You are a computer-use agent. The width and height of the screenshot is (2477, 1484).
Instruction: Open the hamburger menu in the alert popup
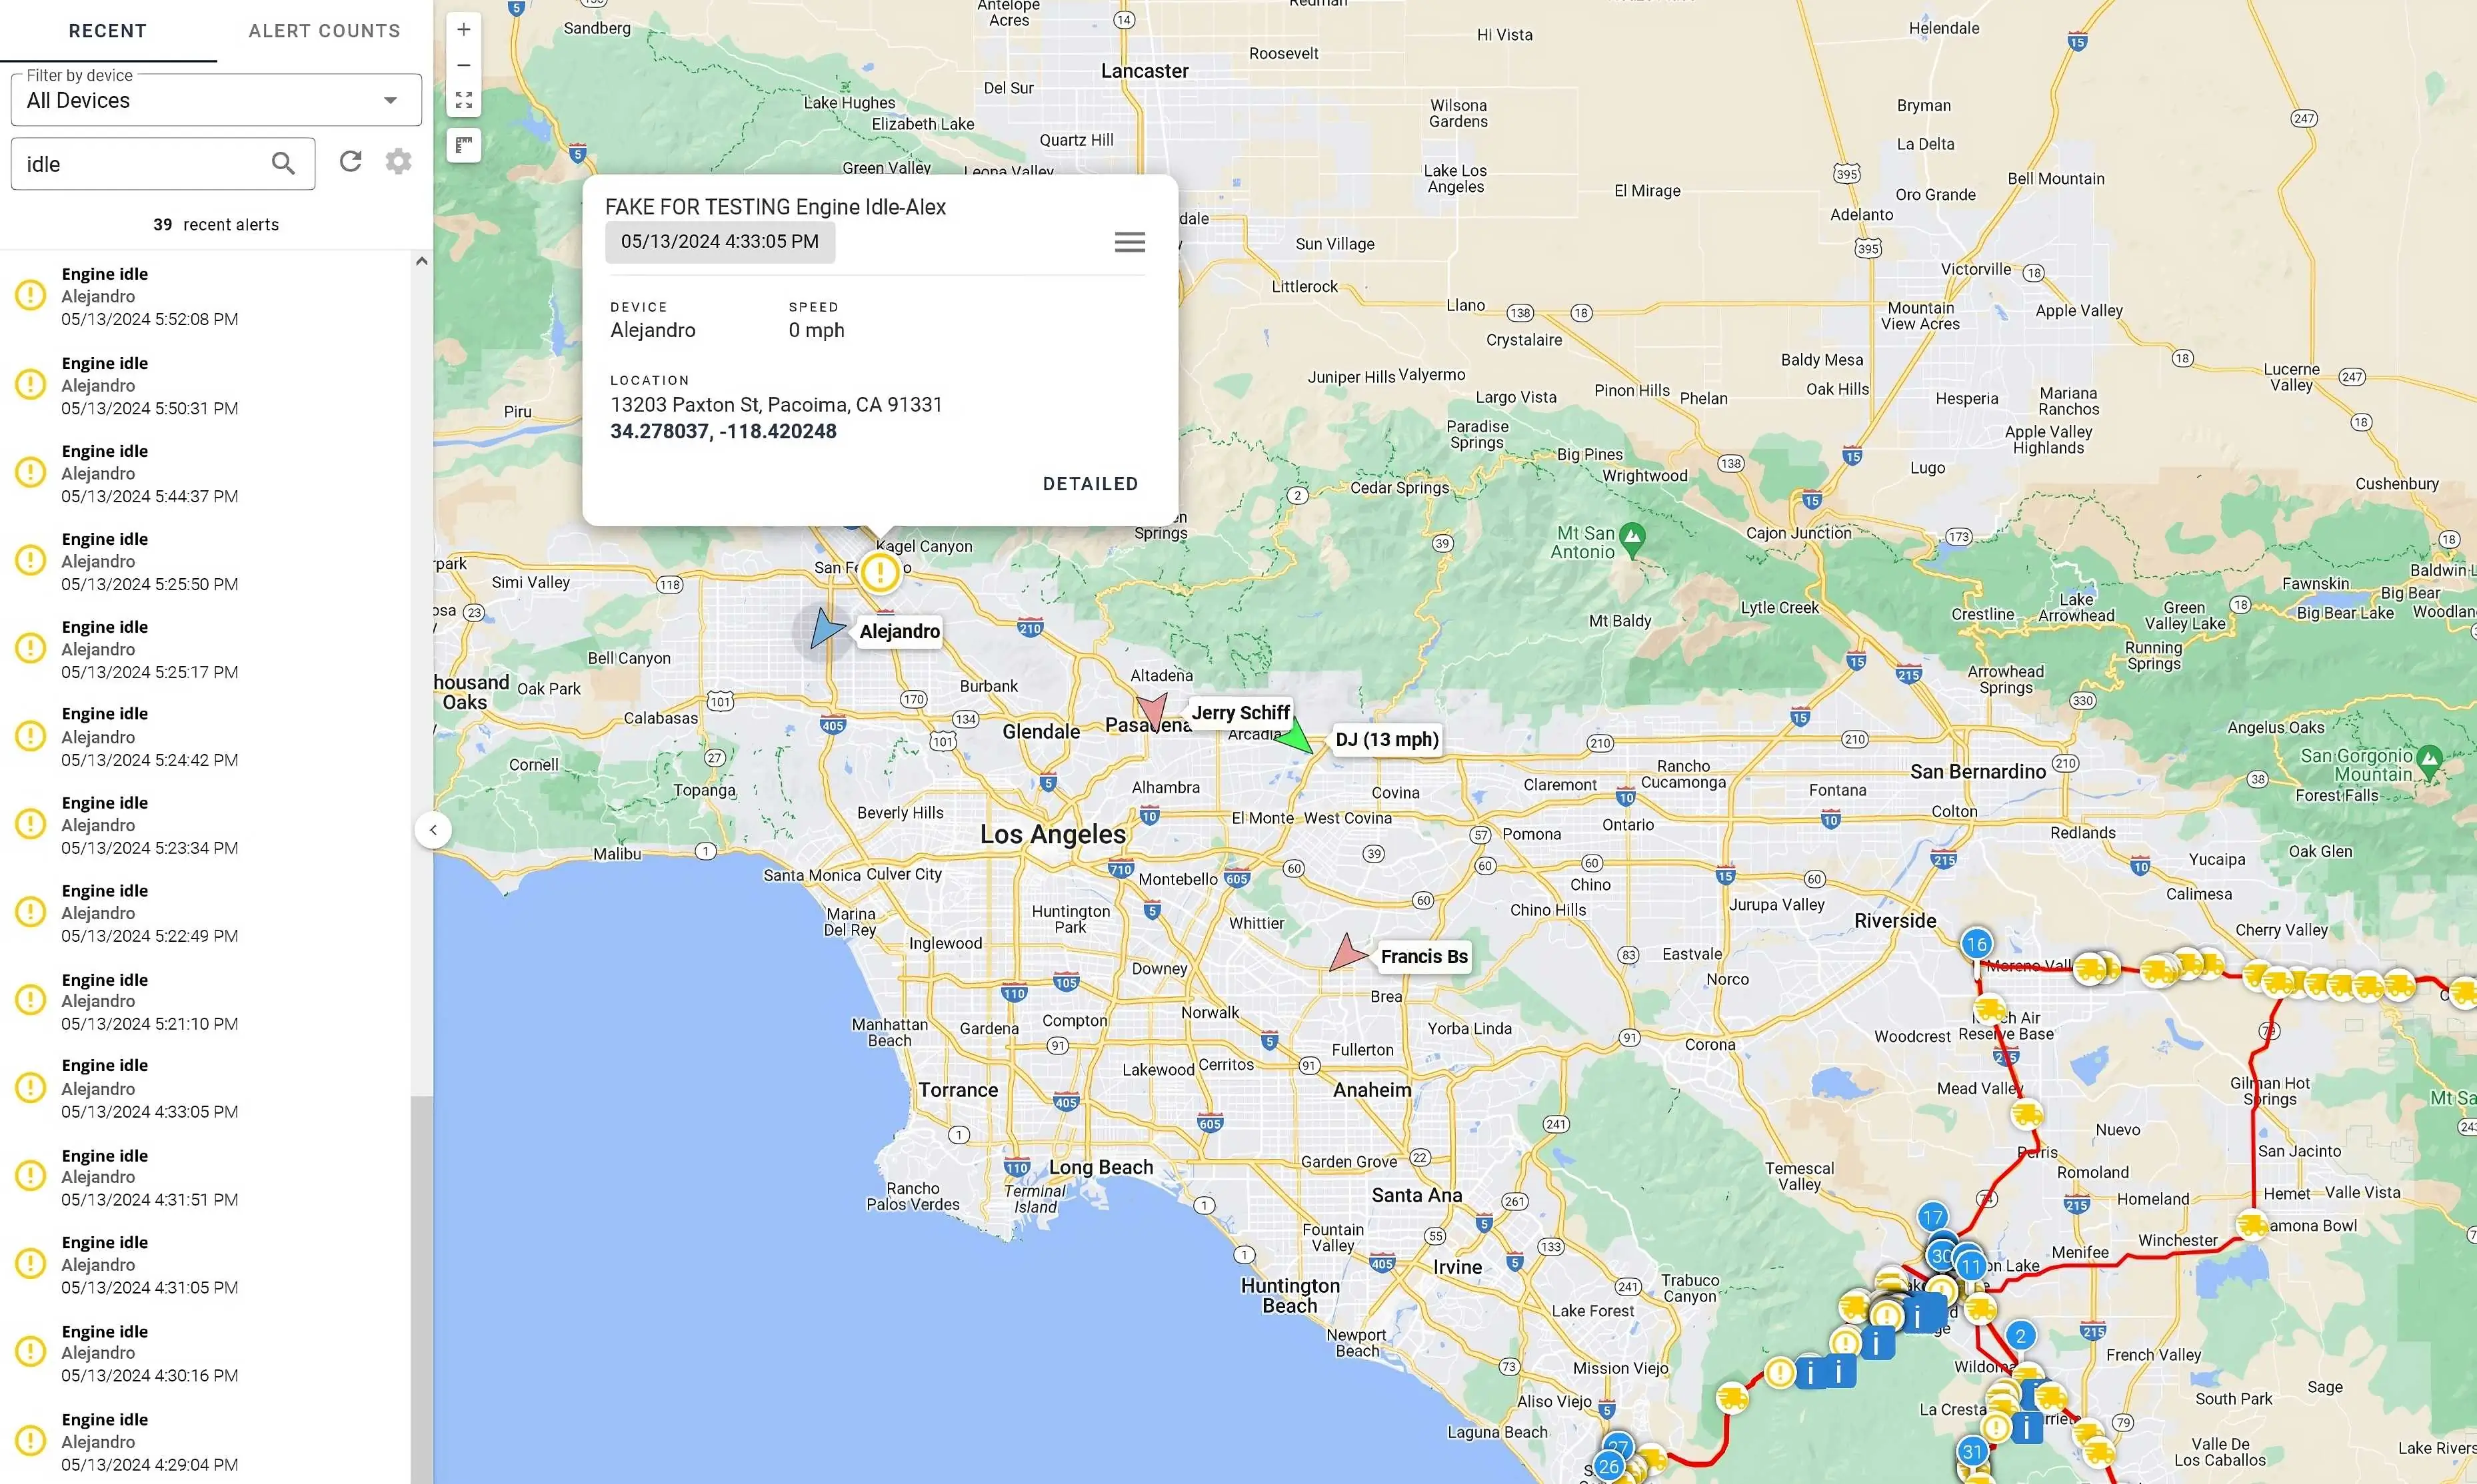tap(1129, 242)
